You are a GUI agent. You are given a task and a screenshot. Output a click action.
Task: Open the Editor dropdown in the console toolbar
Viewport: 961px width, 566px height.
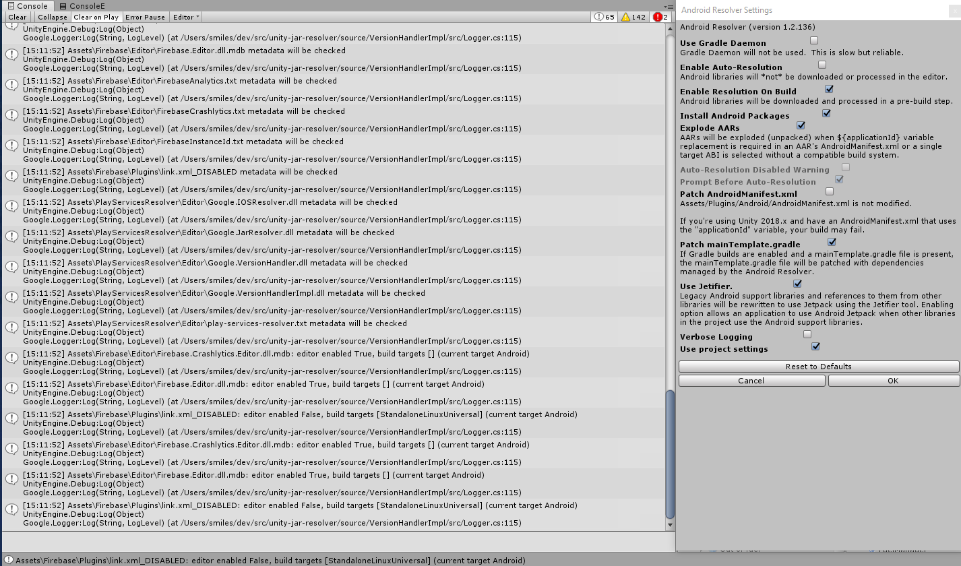185,17
